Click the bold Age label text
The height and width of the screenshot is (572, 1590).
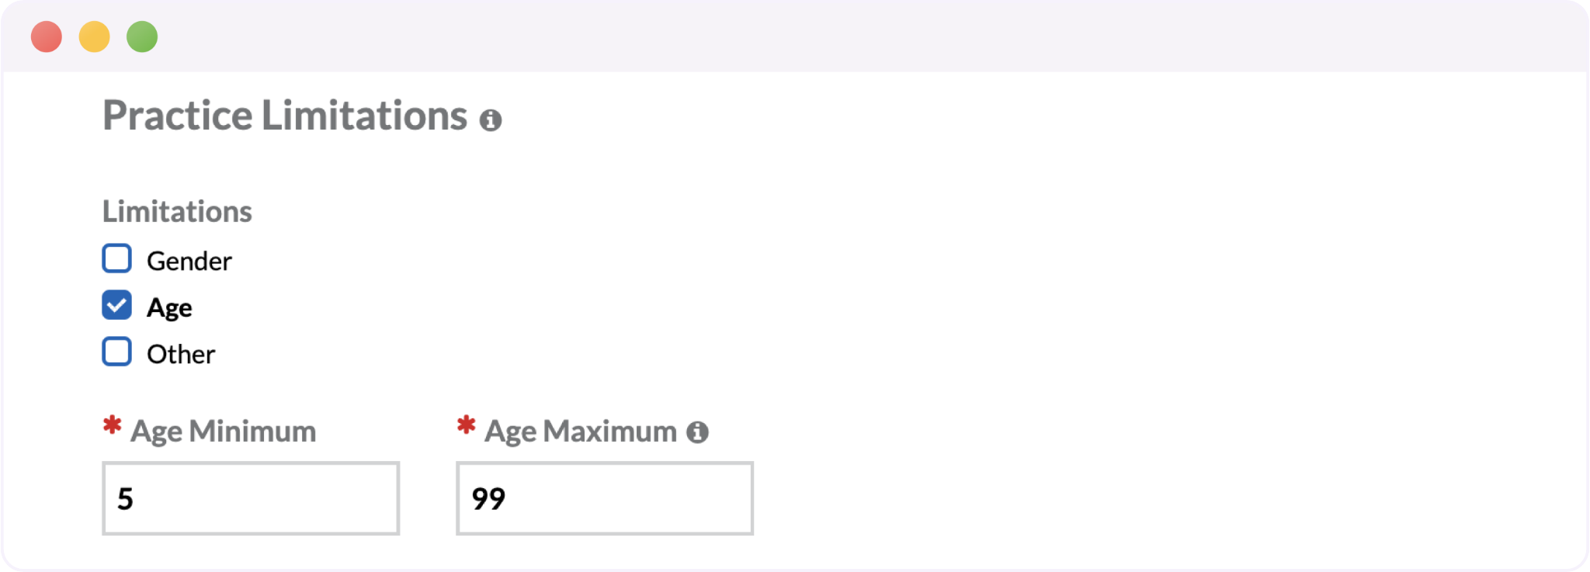point(169,308)
